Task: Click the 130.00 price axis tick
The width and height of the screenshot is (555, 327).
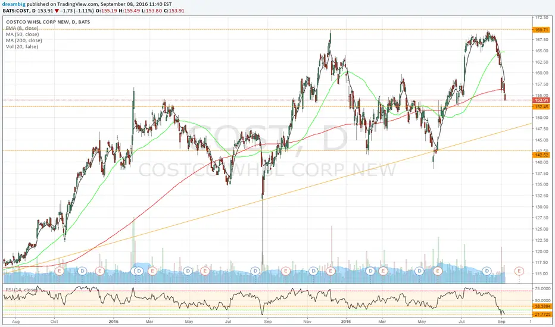Action: (x=542, y=207)
